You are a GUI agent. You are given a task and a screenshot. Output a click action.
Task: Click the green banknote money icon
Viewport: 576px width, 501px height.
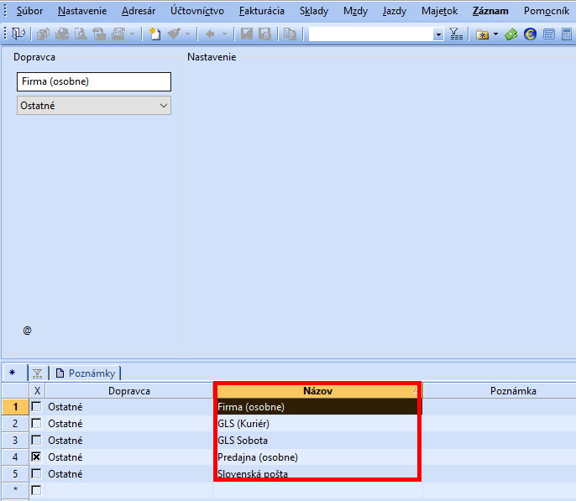click(x=511, y=34)
